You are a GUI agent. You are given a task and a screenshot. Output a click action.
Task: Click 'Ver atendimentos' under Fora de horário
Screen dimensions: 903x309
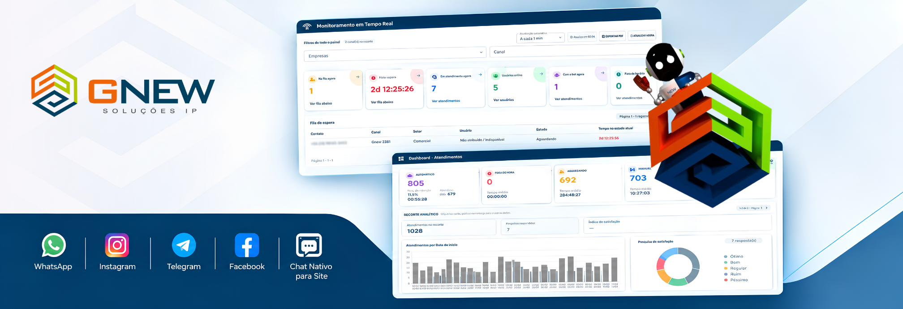(629, 98)
